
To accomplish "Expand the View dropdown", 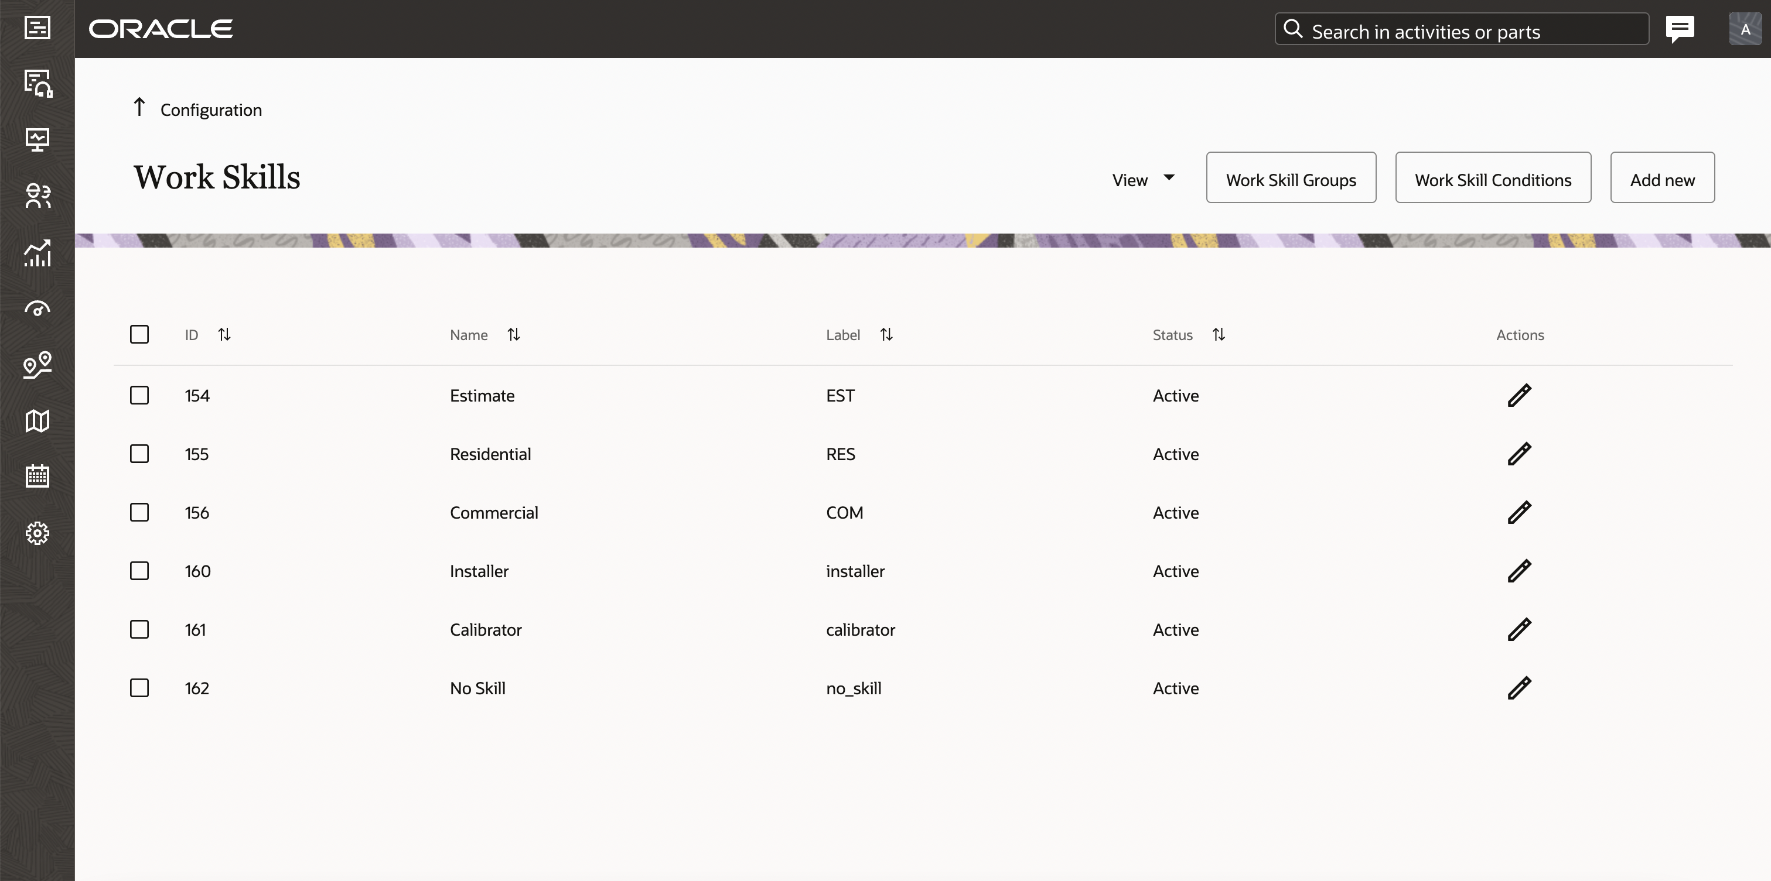I will pos(1144,179).
